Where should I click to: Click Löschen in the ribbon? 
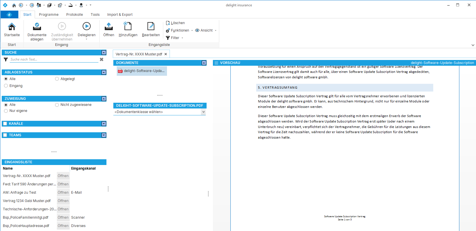[x=175, y=23]
